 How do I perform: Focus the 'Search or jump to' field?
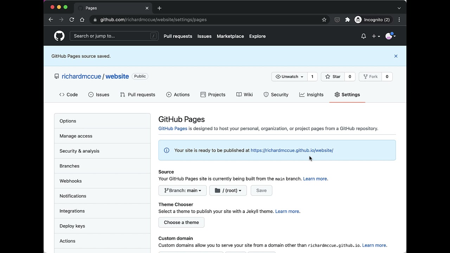[114, 36]
